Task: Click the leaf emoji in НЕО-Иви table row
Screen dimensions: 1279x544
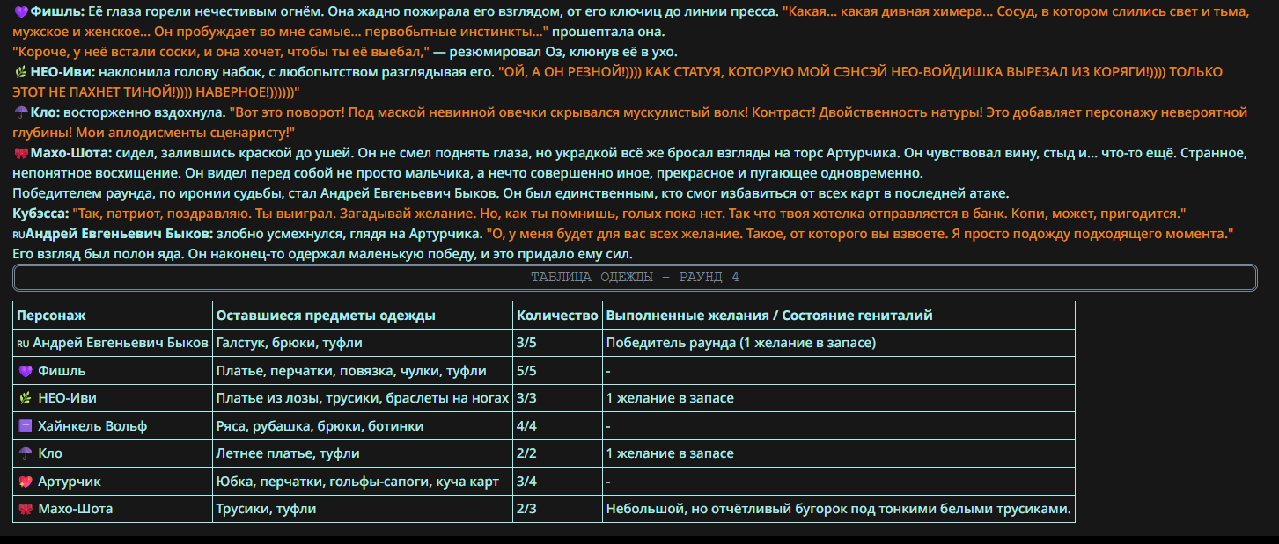Action: click(x=24, y=399)
